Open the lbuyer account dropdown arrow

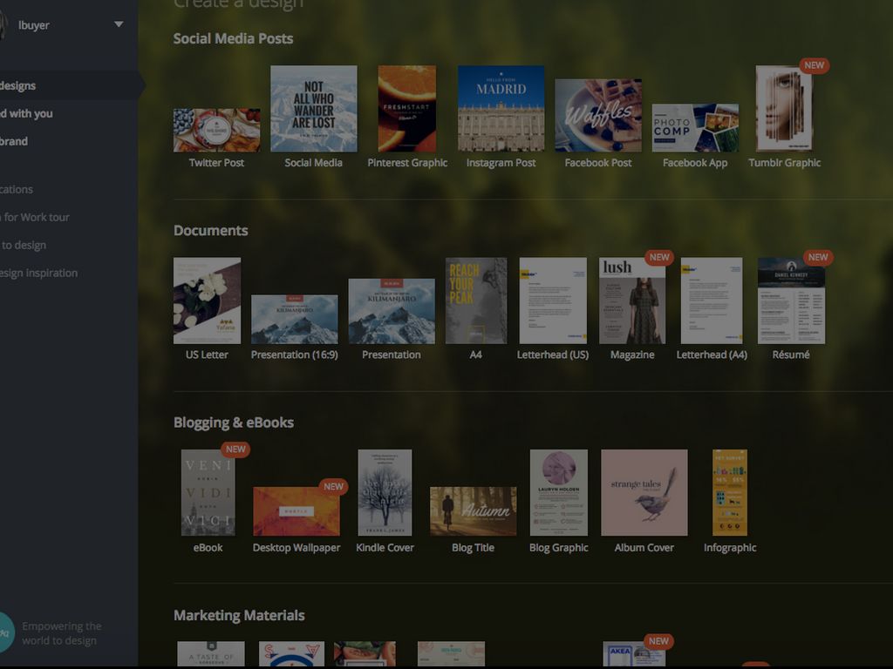(x=119, y=24)
